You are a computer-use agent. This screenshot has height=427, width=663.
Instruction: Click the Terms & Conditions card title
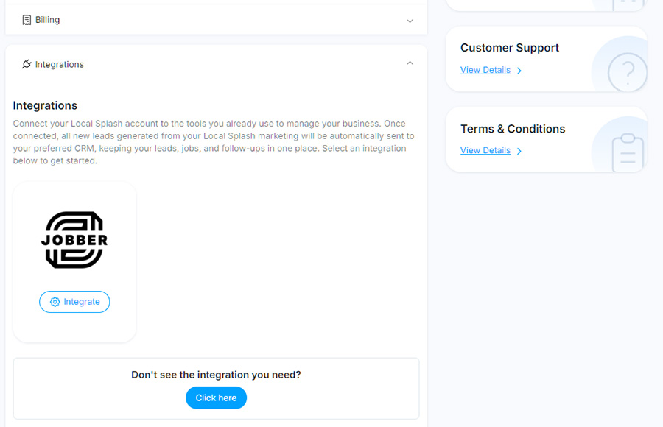pos(513,129)
